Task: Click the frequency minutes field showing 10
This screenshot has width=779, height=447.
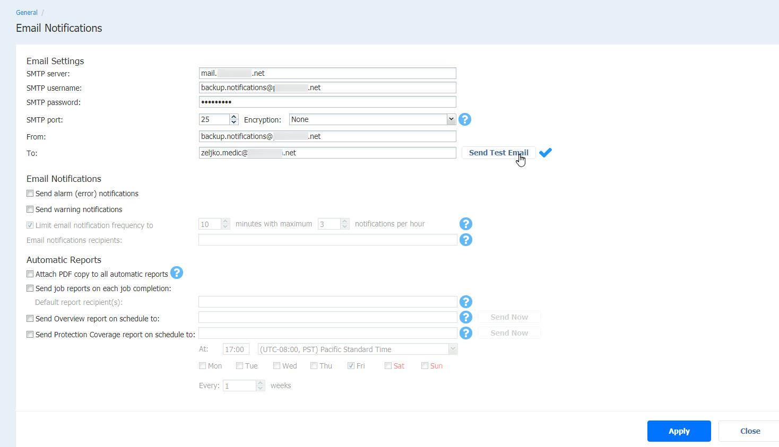Action: 210,224
